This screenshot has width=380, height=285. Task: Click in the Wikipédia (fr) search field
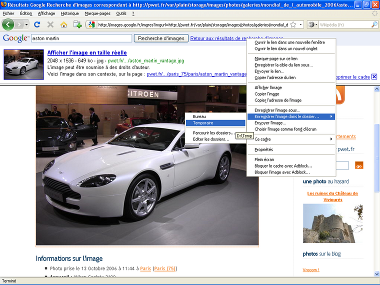pos(345,24)
